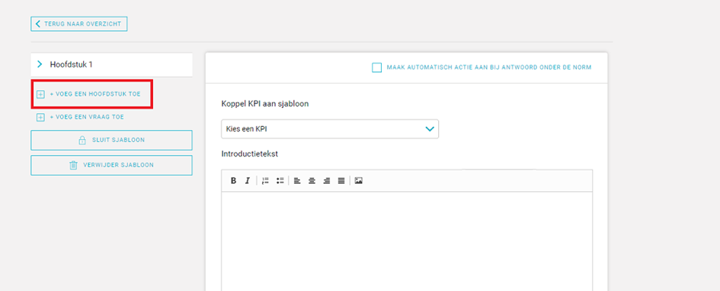
Task: Enable automatic action checkbox for answers under norm
Action: point(376,68)
